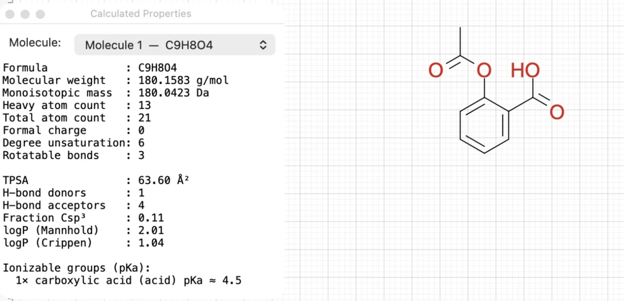Click the Fraction Csp³ 0.11 row
The width and height of the screenshot is (624, 301).
[x=83, y=218]
